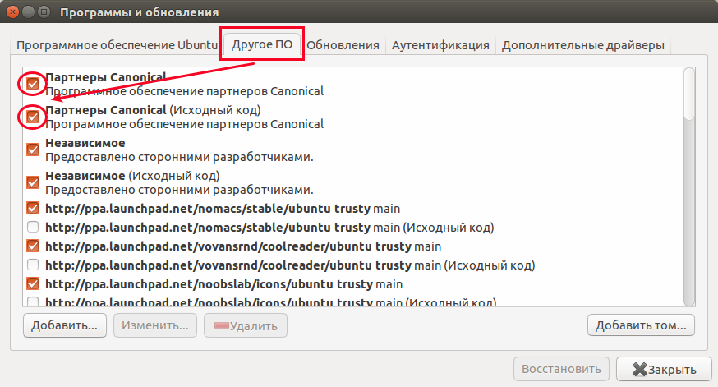The height and width of the screenshot is (387, 718).
Task: Click the Изменить... button
Action: (x=155, y=325)
